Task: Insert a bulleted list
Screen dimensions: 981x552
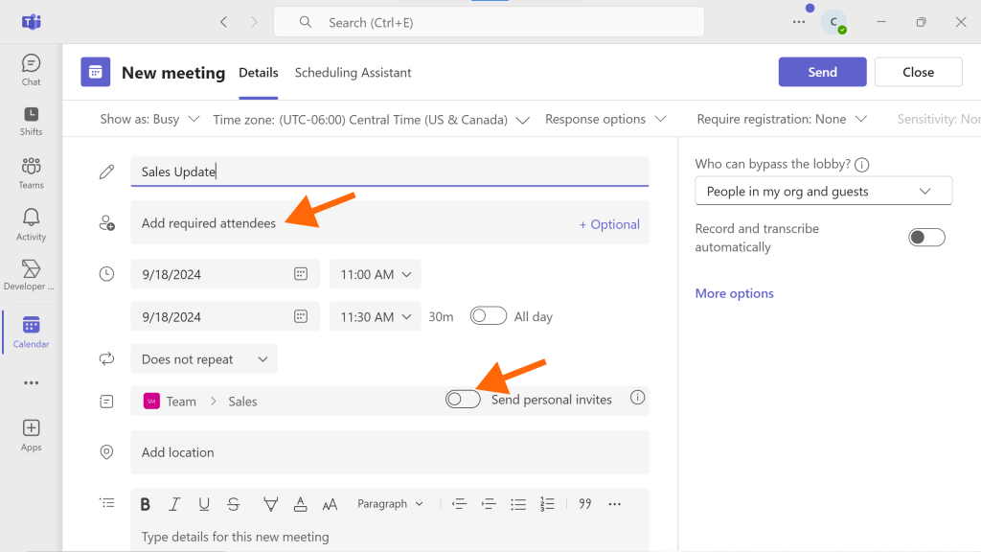Action: (518, 504)
